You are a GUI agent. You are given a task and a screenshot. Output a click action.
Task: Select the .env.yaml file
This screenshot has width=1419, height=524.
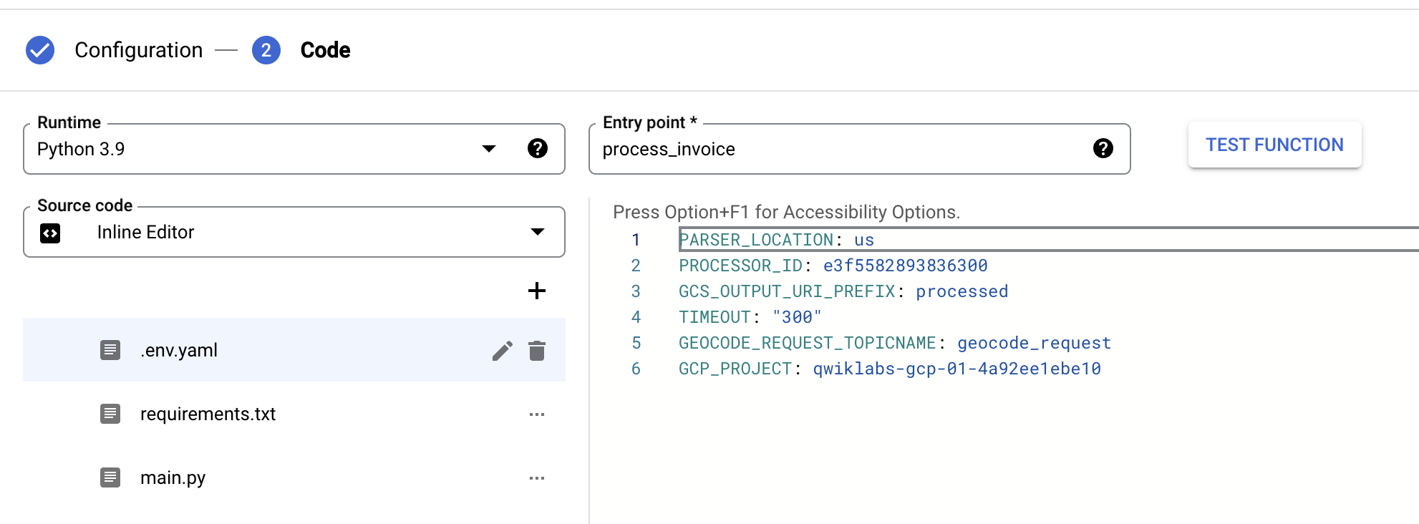click(x=294, y=350)
